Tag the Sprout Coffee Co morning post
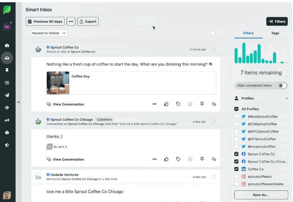The width and height of the screenshot is (293, 202). (178, 104)
